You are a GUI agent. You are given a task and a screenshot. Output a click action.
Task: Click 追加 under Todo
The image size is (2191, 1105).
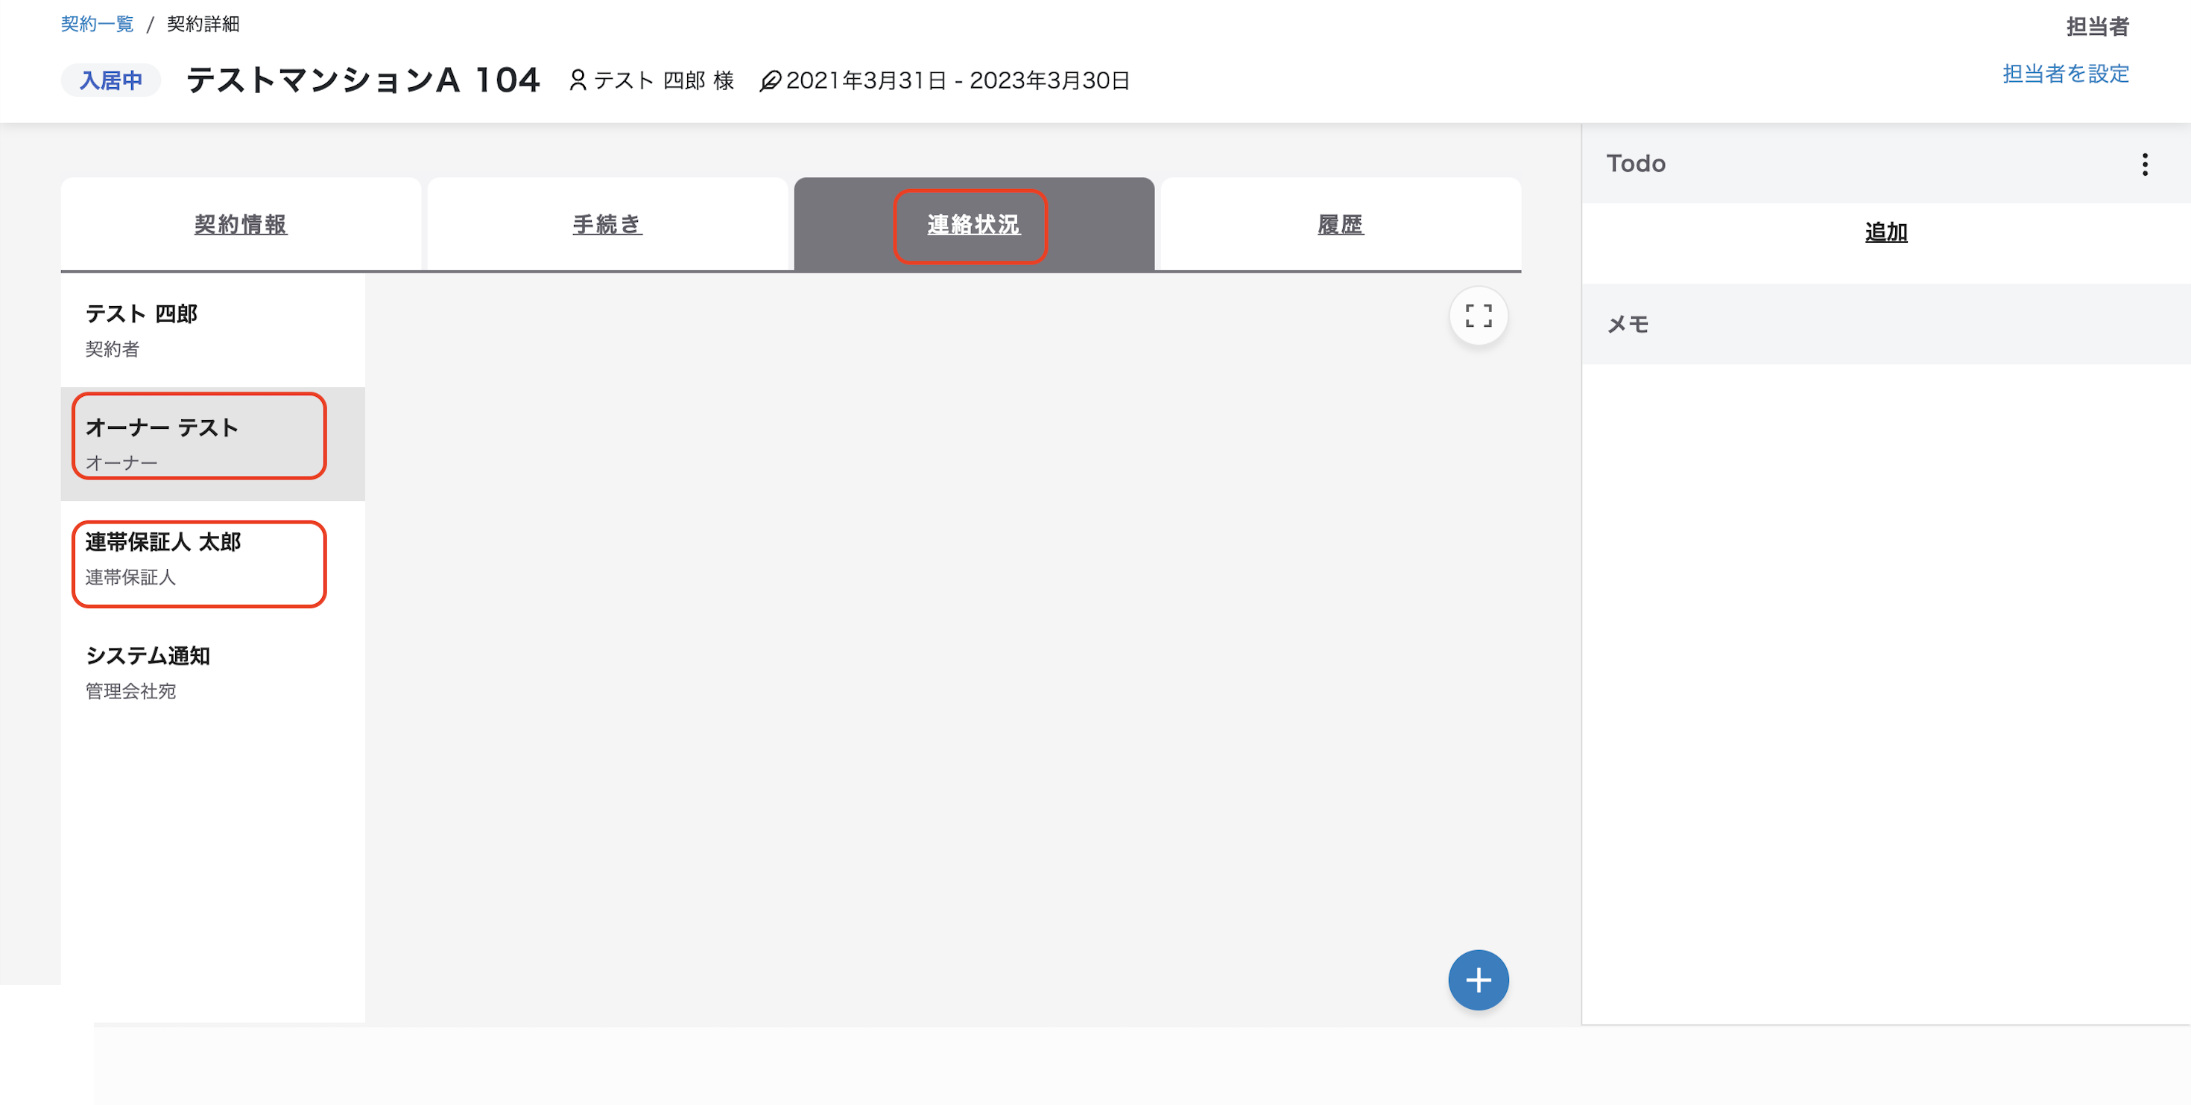pos(1885,232)
